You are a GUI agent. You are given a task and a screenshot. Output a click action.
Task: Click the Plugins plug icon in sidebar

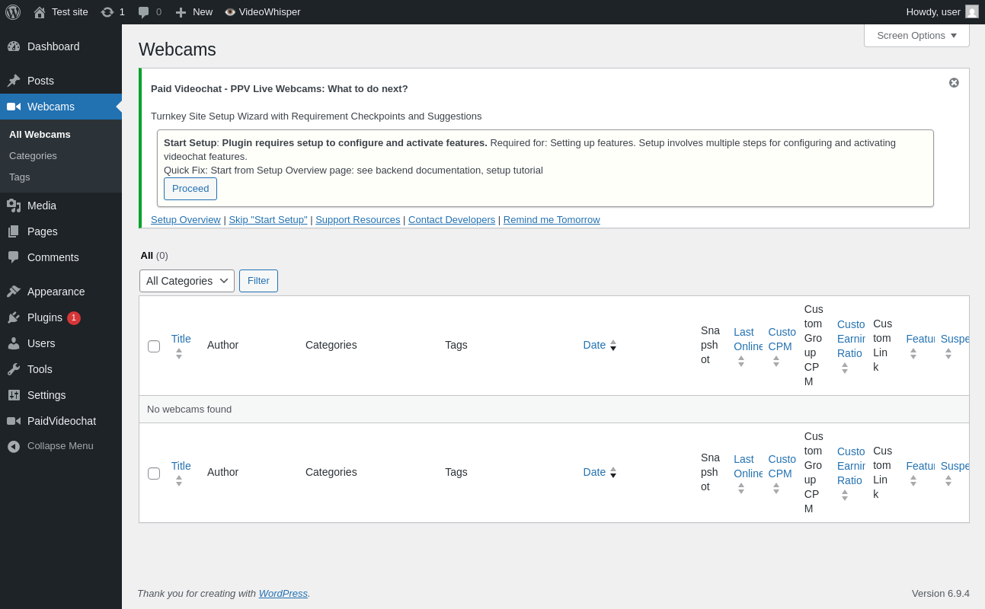14,317
